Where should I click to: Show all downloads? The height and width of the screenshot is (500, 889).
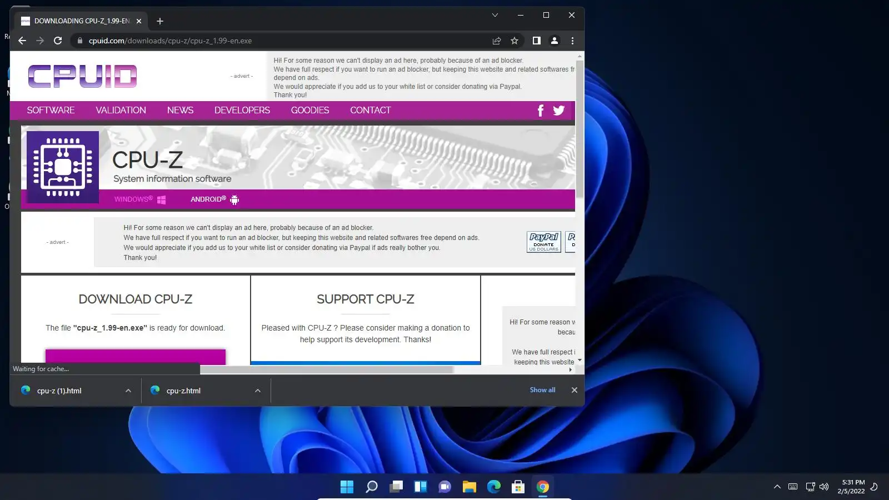[x=542, y=390]
